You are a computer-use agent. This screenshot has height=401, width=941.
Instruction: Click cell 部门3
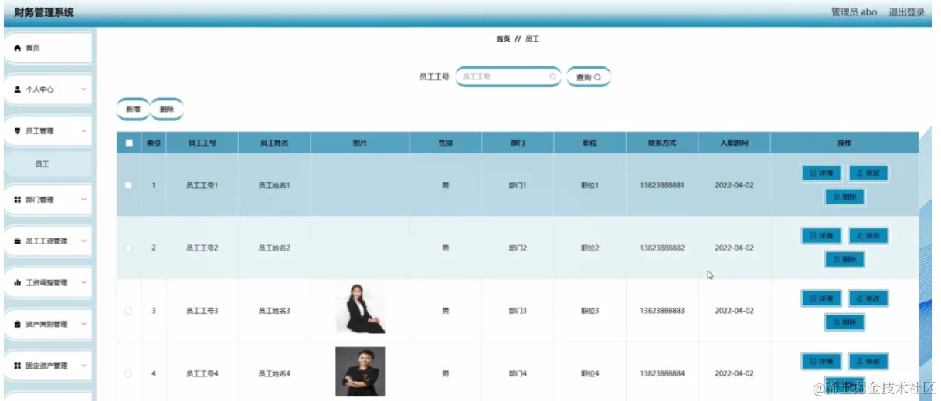(x=518, y=311)
